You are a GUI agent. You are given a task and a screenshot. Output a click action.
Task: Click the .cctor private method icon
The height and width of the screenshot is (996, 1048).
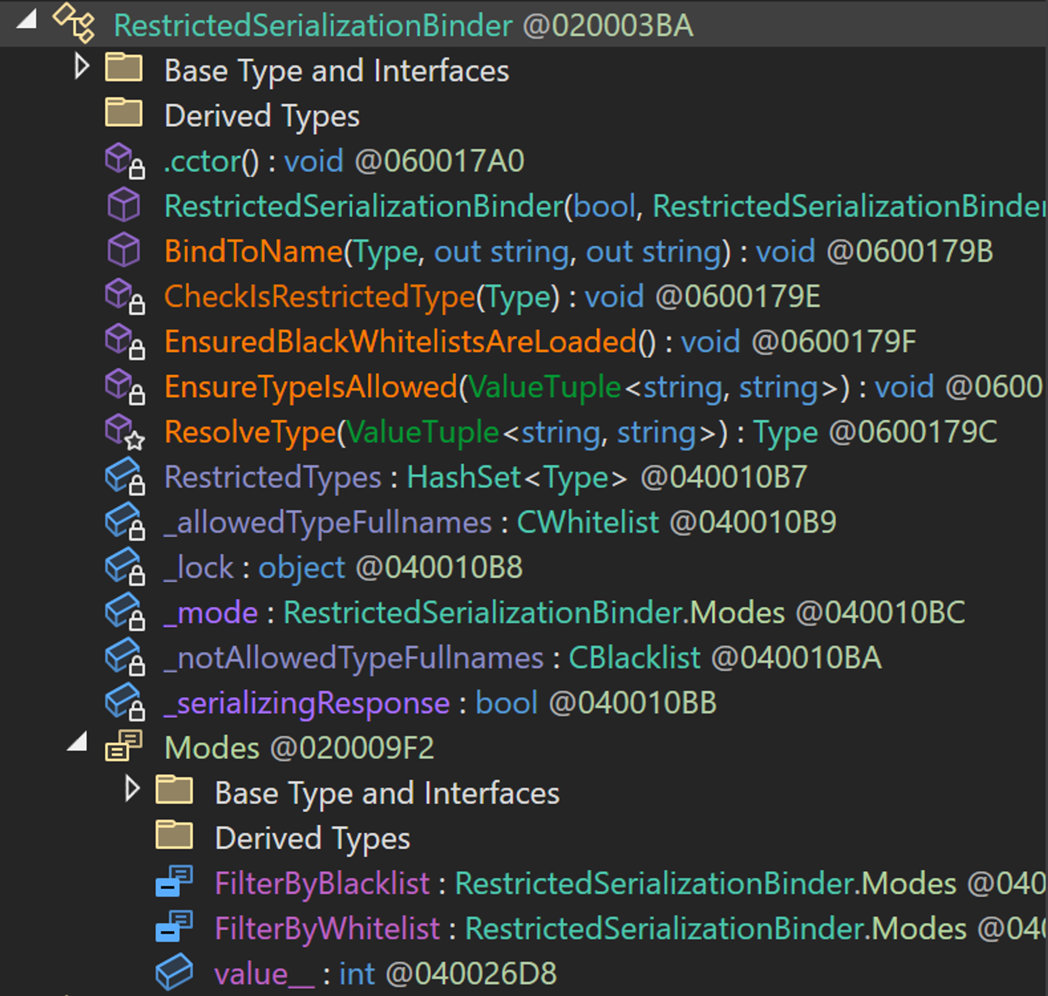coord(124,160)
